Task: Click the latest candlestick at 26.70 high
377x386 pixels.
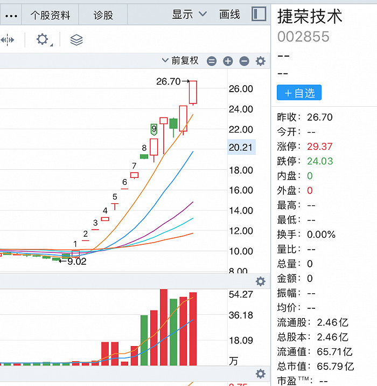Action: tap(193, 92)
